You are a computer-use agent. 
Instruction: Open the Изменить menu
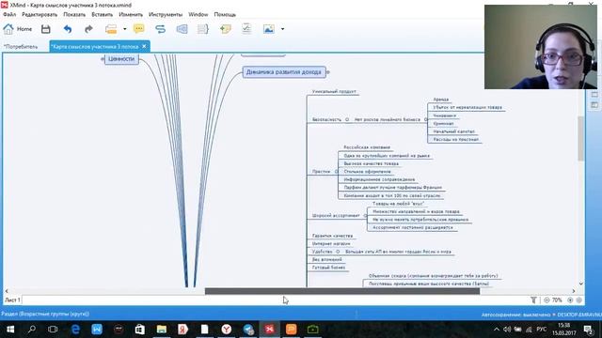coord(131,15)
